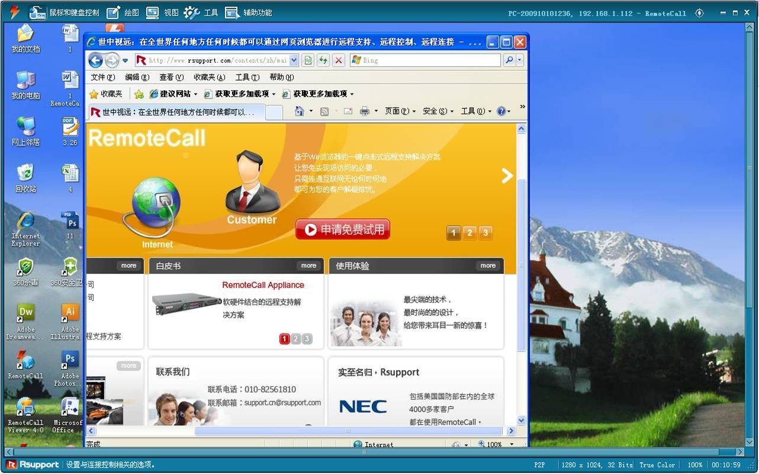The height and width of the screenshot is (474, 759).
Task: Select the 3.26 PDF file on desktop
Action: [70, 132]
